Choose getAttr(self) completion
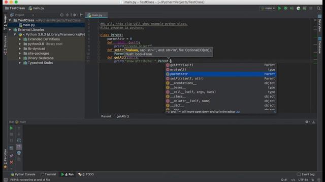 click(221, 65)
